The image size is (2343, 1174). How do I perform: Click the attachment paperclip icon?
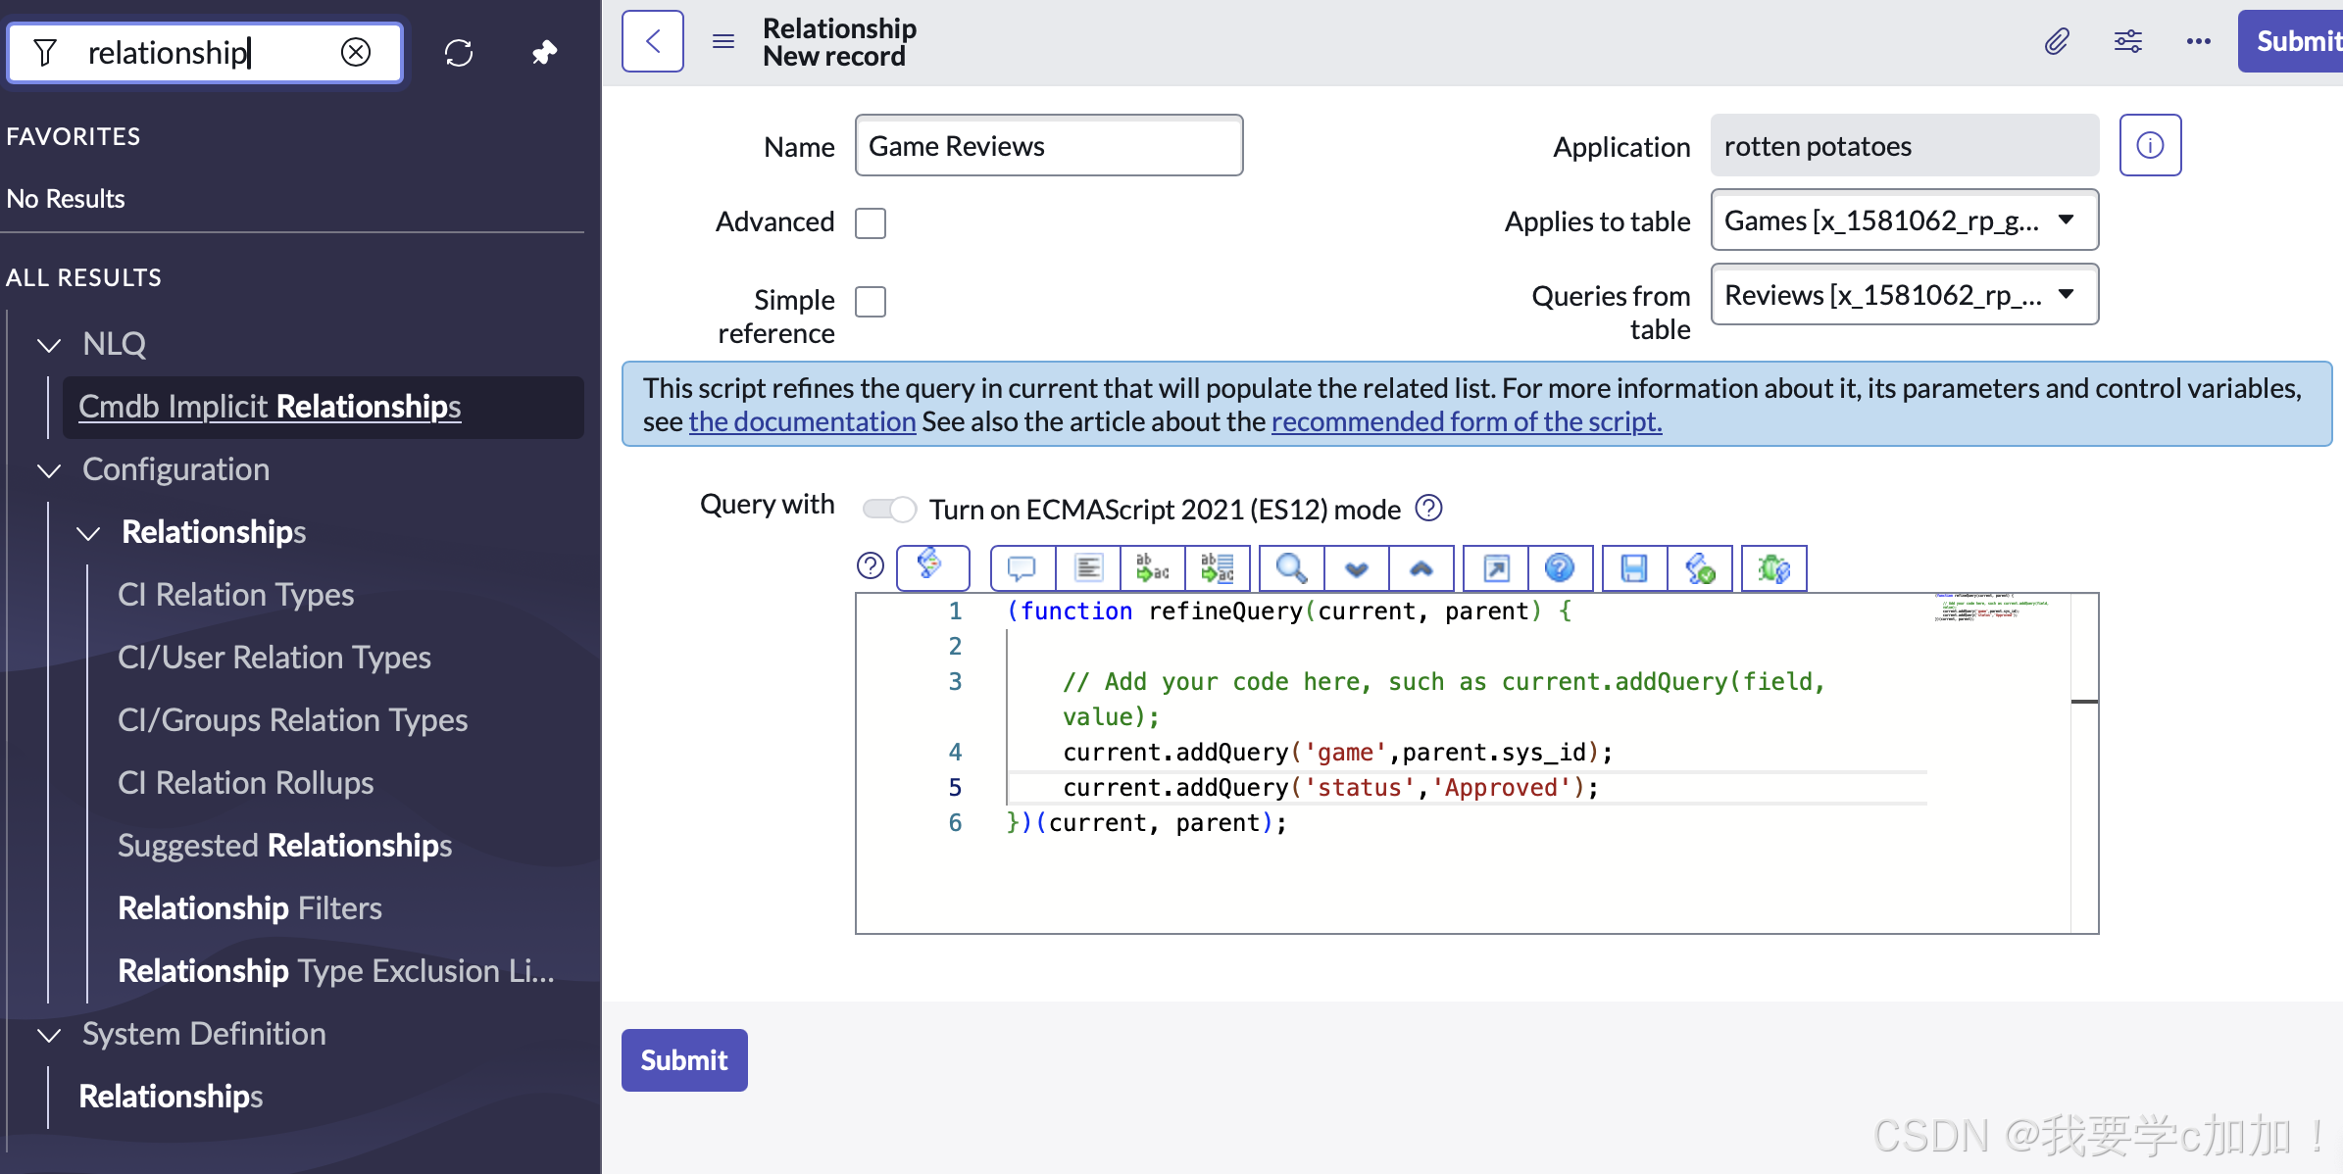[x=2057, y=41]
